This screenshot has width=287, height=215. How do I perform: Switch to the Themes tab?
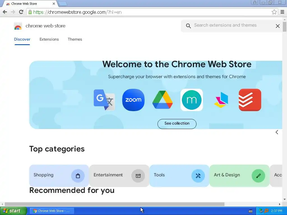click(x=75, y=39)
